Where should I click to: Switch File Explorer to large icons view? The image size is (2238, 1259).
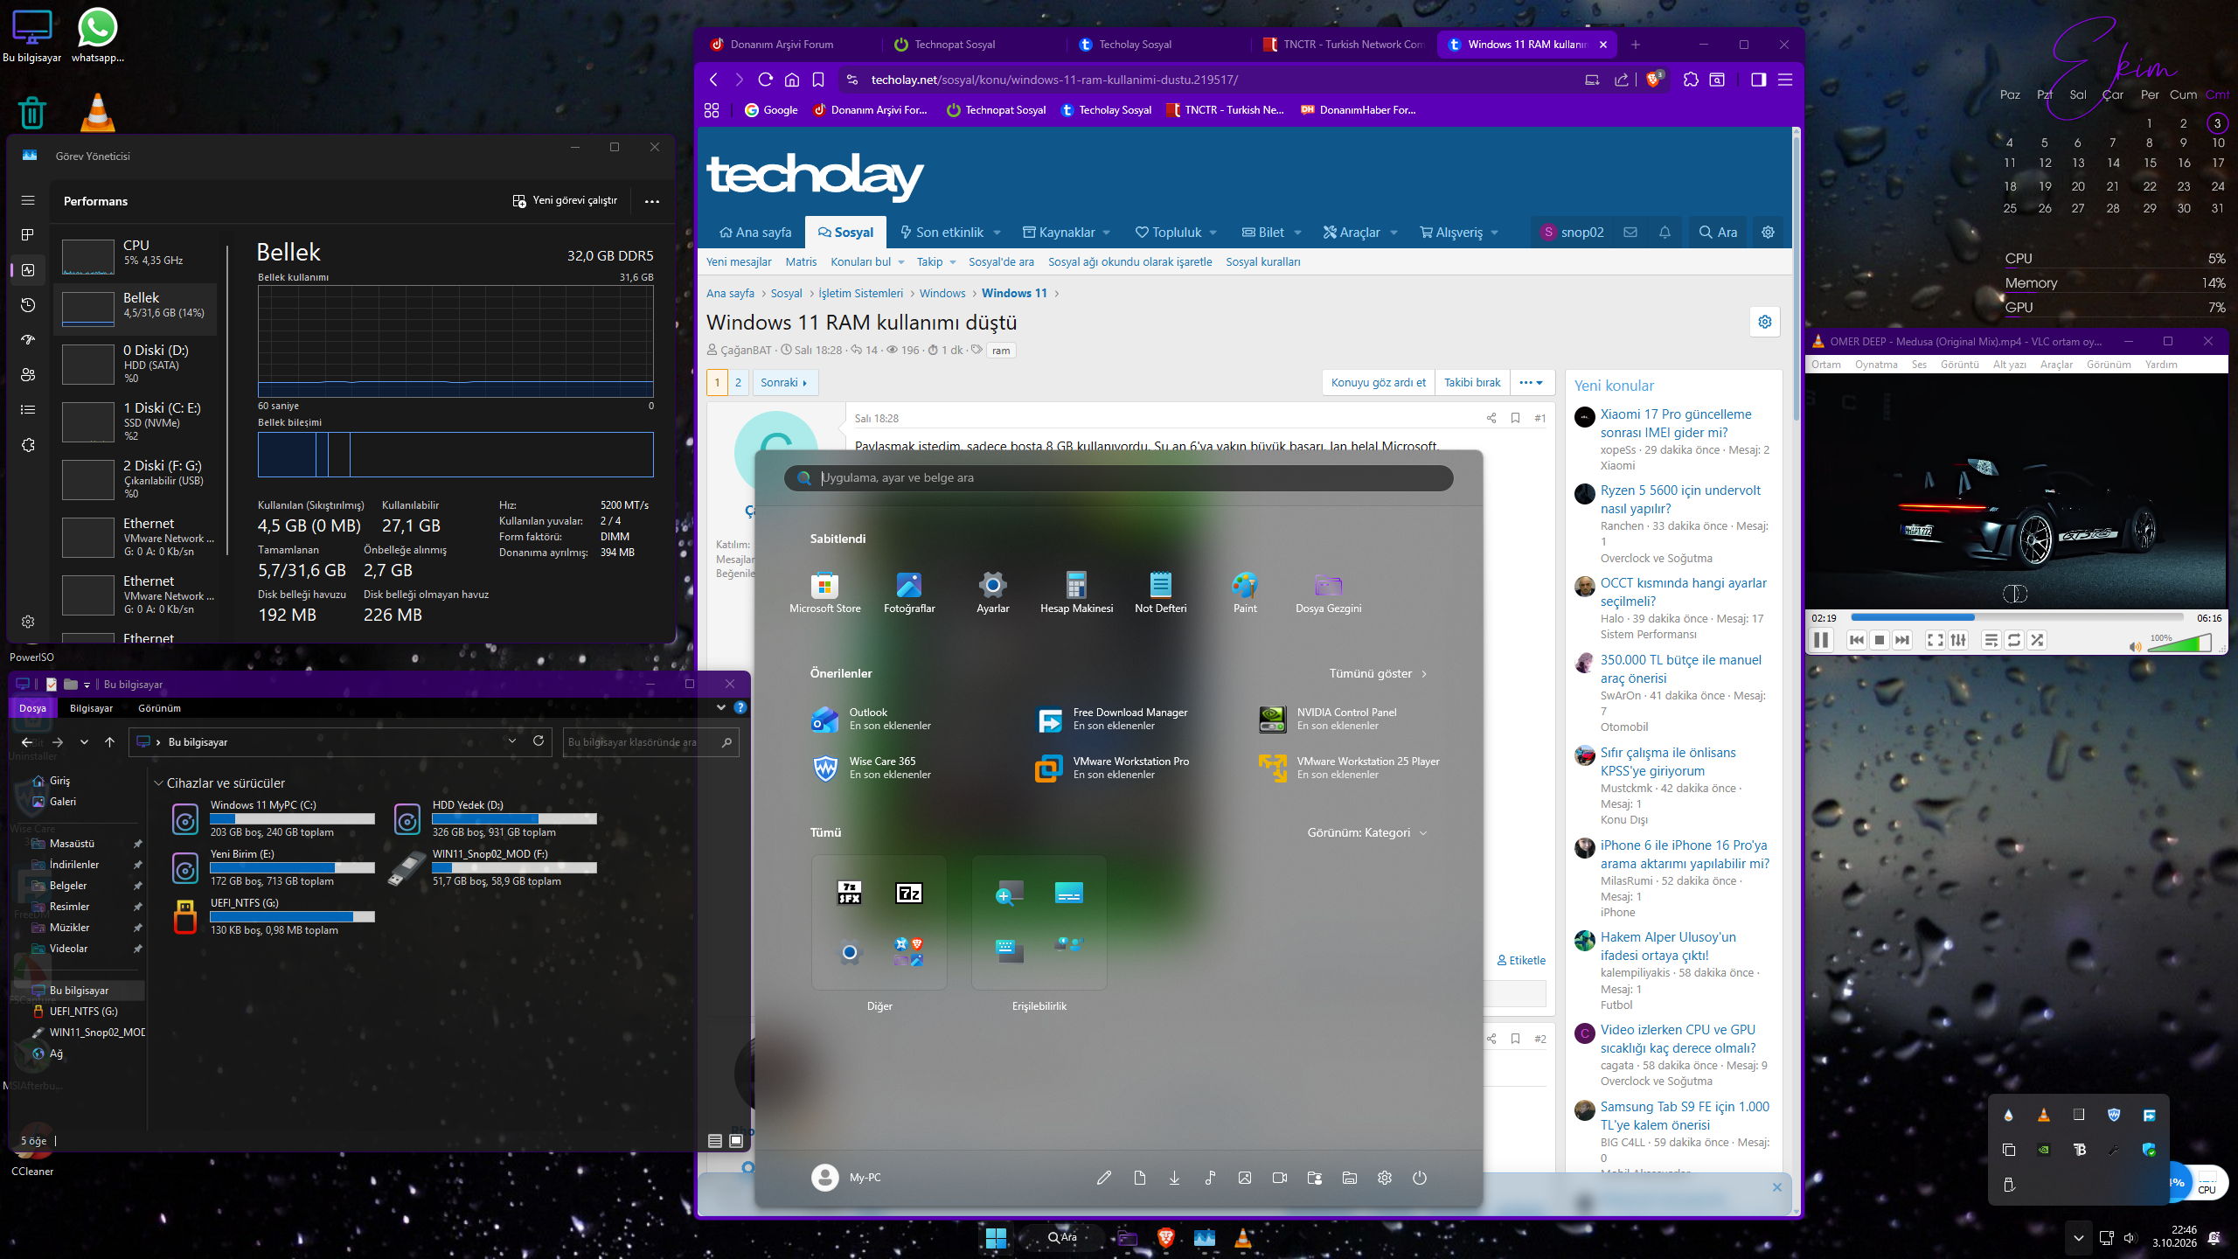(736, 1140)
